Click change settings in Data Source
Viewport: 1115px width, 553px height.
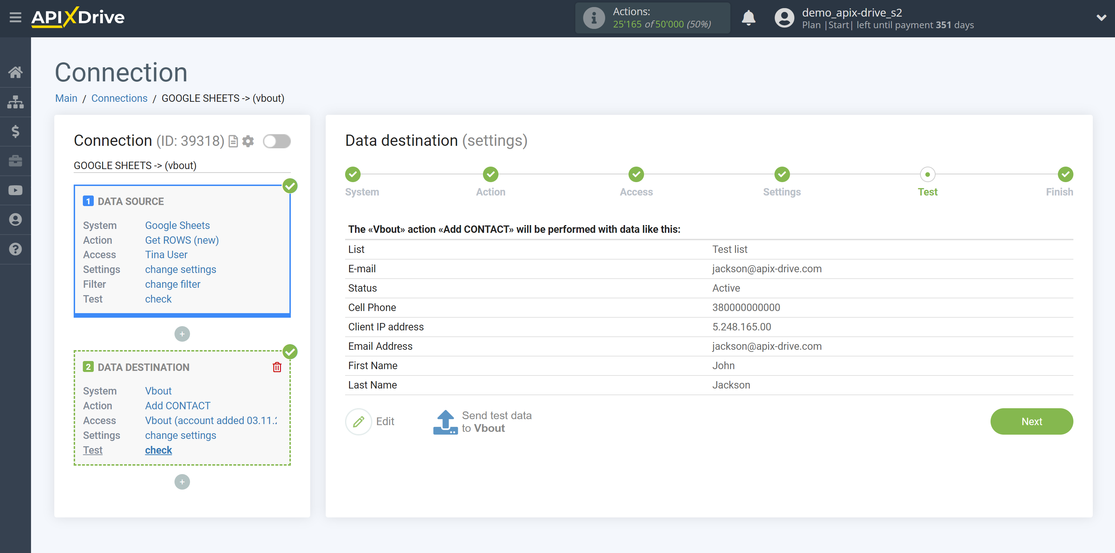(180, 269)
